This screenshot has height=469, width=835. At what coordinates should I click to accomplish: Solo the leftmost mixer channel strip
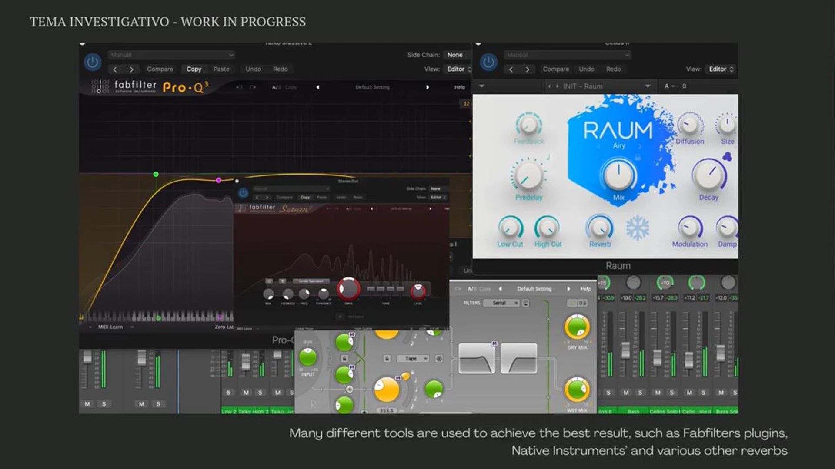point(104,404)
